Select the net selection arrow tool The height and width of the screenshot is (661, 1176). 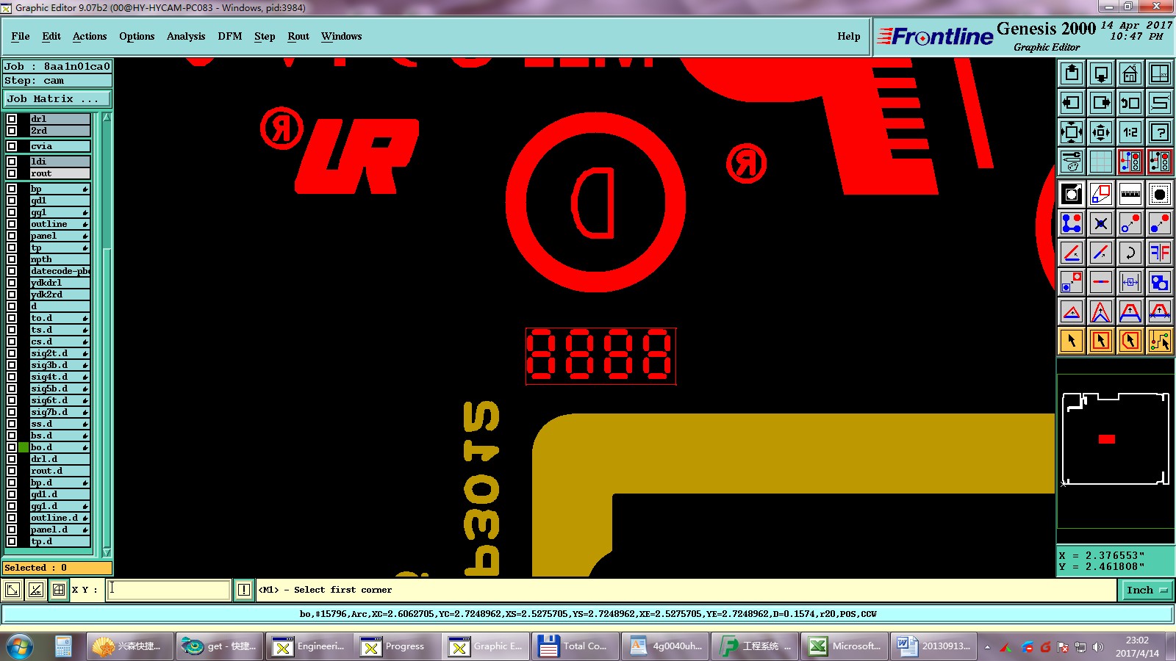pos(1160,341)
